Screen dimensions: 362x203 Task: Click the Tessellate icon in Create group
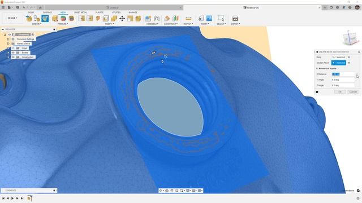[x=37, y=19]
